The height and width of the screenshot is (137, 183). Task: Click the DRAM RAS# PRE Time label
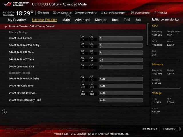21,52
